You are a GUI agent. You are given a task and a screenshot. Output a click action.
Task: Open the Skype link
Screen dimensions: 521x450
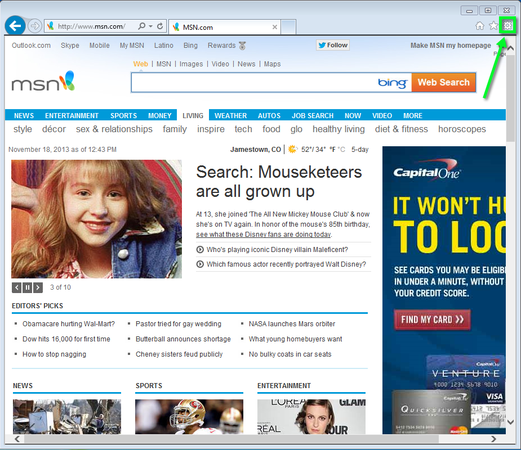(x=70, y=46)
